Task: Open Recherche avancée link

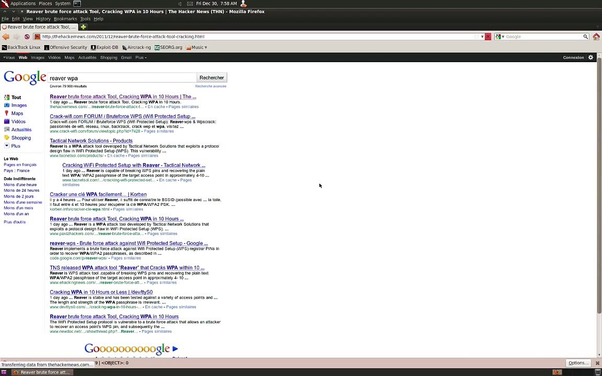Action: [x=211, y=86]
